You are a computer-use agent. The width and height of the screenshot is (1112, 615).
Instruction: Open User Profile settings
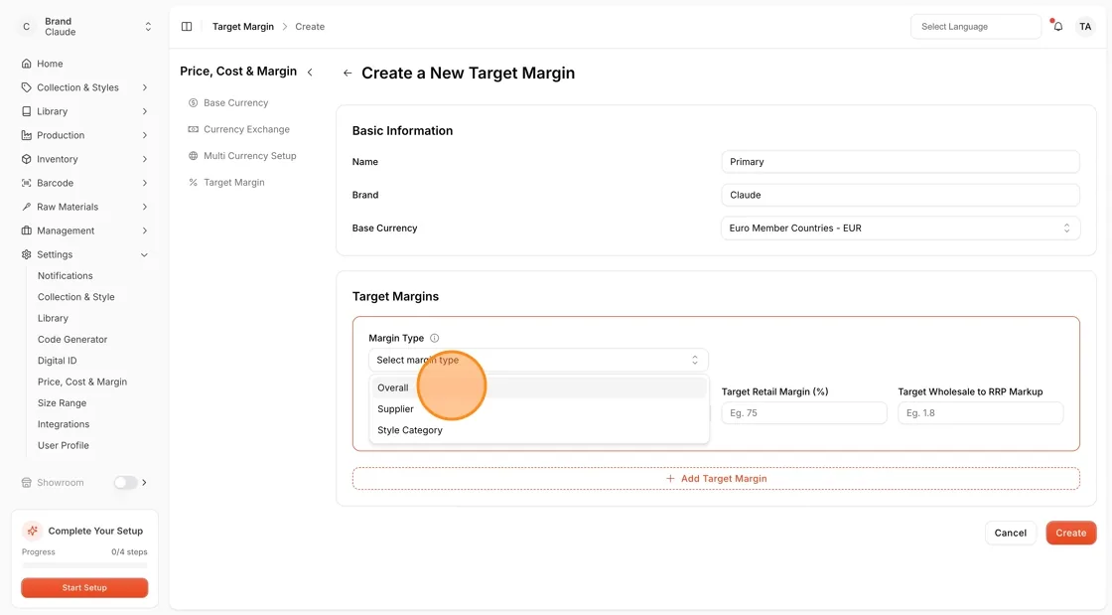[x=64, y=445]
